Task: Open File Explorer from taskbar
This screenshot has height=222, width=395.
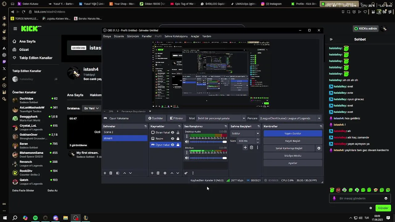Action: (x=65, y=218)
